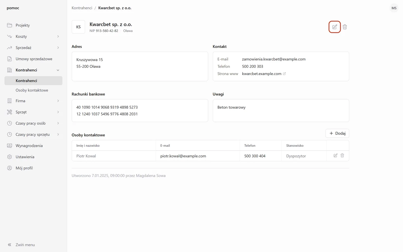Collapse the sidebar with Zwiń menu

pos(21,245)
